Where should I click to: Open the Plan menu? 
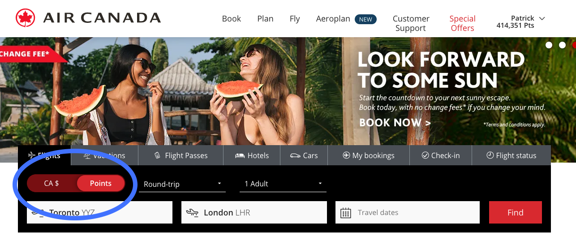click(265, 19)
